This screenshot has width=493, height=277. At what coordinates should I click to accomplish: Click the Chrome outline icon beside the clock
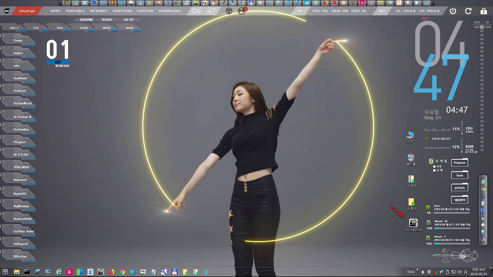click(229, 11)
